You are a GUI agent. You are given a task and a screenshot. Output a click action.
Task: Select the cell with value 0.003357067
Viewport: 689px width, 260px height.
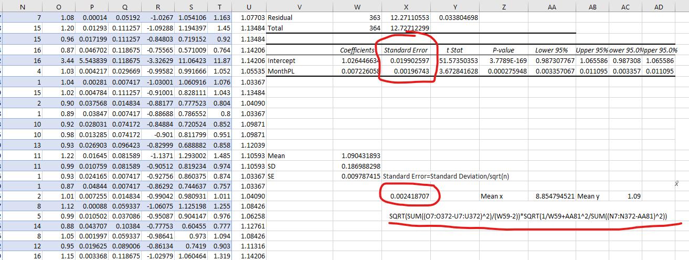point(552,71)
